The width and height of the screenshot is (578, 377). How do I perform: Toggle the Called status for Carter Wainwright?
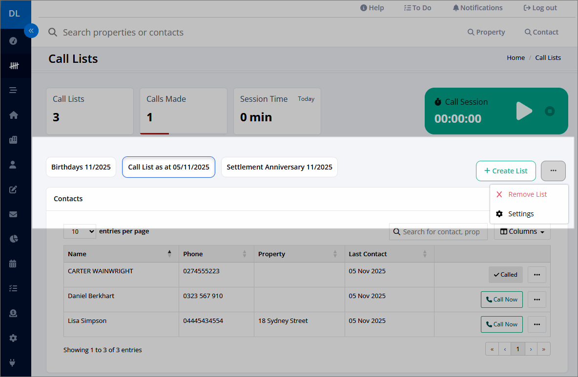coord(505,275)
